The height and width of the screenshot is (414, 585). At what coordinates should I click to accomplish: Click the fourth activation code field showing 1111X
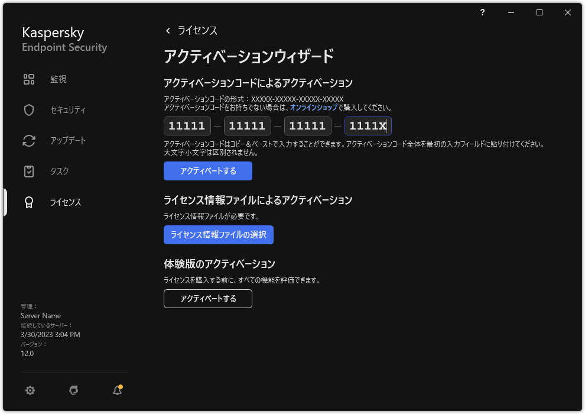tap(368, 125)
